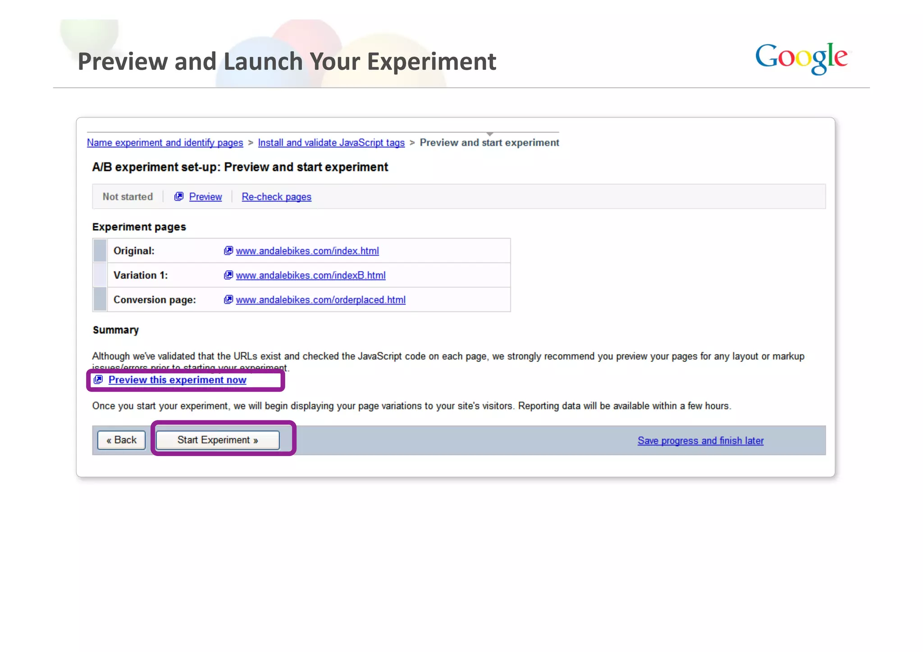Click the 'Variation 1:' row label
Screen dimensions: 923x652
tap(141, 275)
